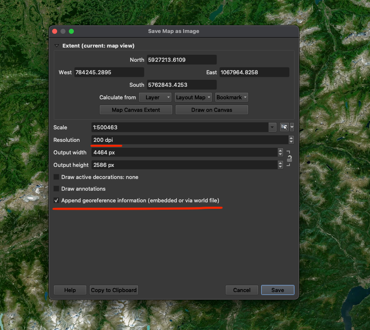Close the Save Map as Image dialog
The height and width of the screenshot is (330, 370).
55,31
